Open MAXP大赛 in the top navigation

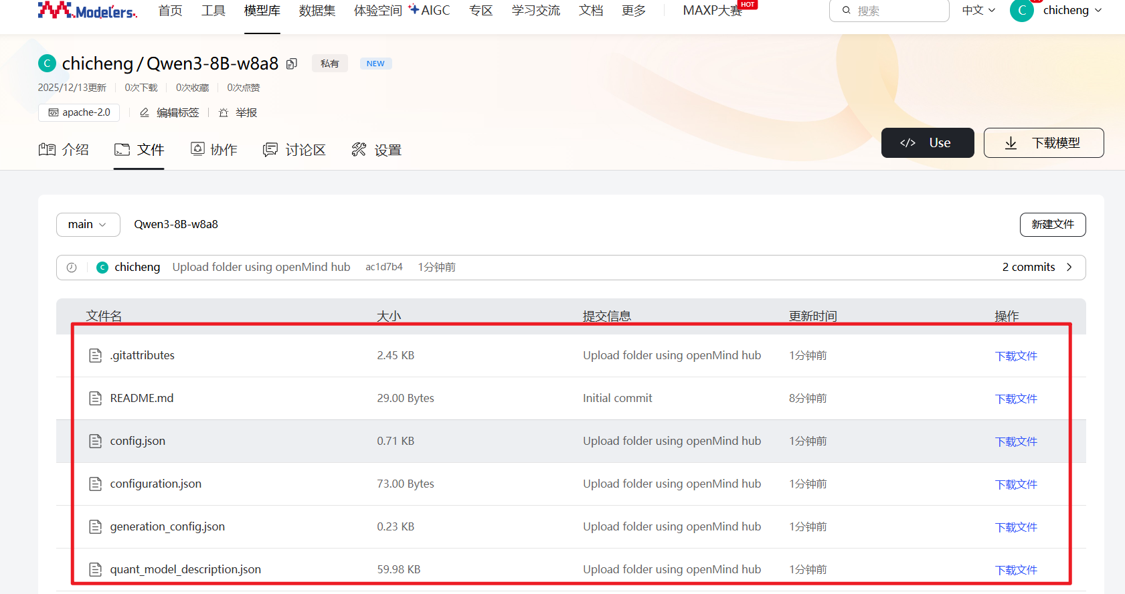pyautogui.click(x=713, y=10)
